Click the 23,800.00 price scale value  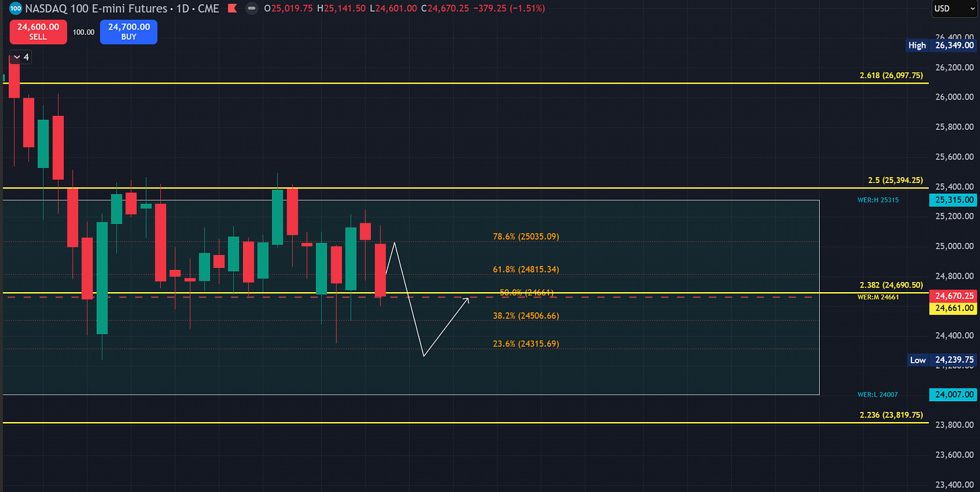(x=953, y=425)
